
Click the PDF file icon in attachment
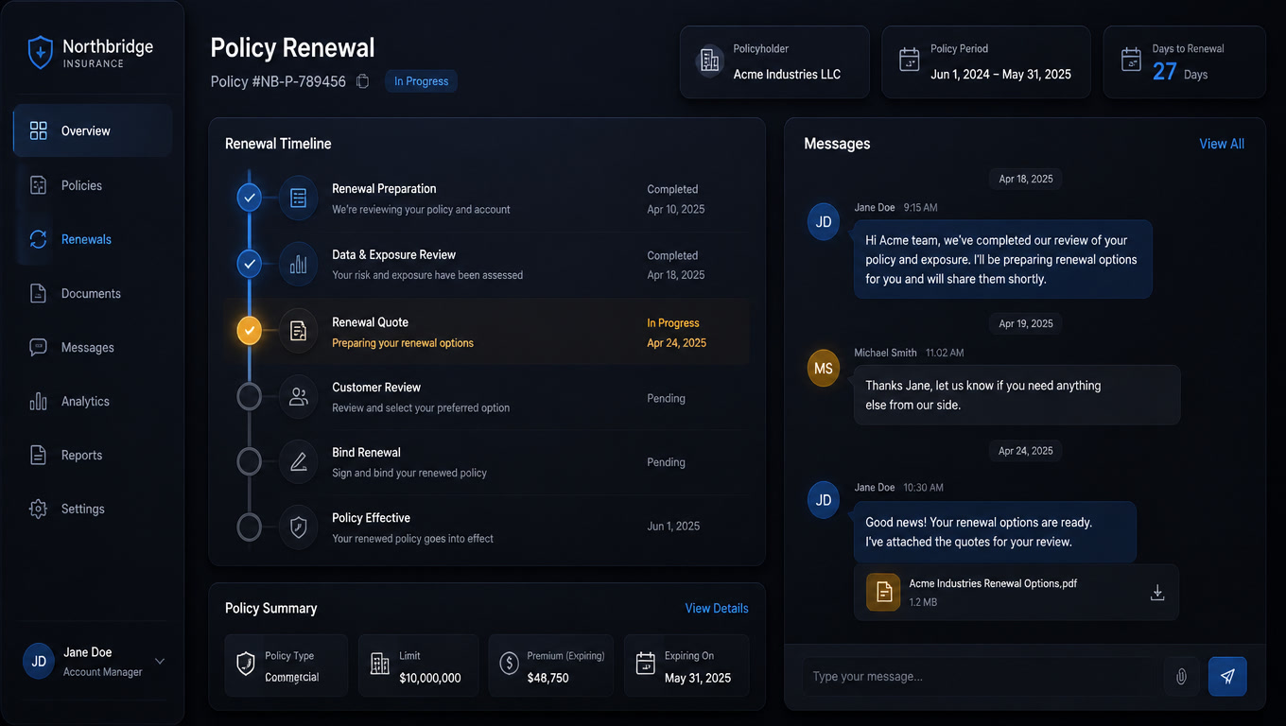tap(883, 592)
